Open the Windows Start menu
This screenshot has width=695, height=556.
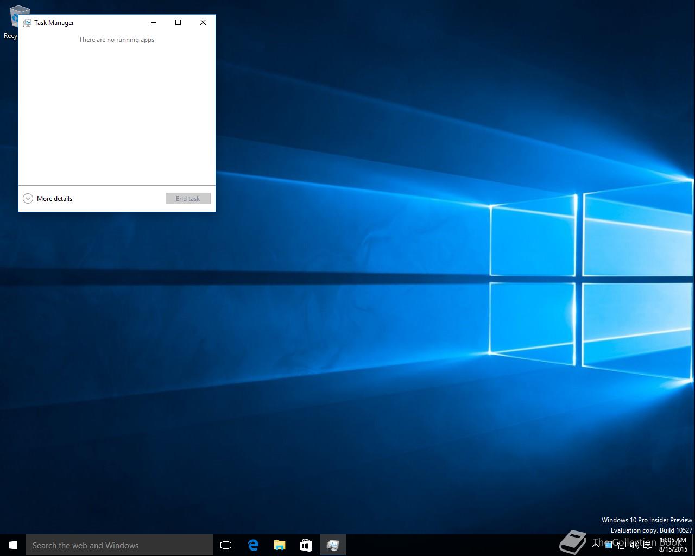pyautogui.click(x=13, y=545)
